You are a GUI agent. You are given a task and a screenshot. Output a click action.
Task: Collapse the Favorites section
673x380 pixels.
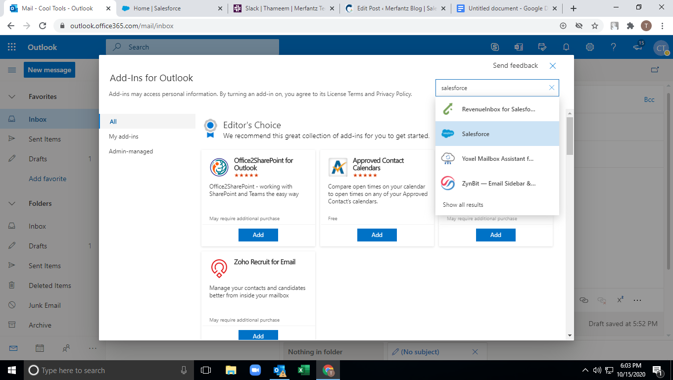pos(12,96)
